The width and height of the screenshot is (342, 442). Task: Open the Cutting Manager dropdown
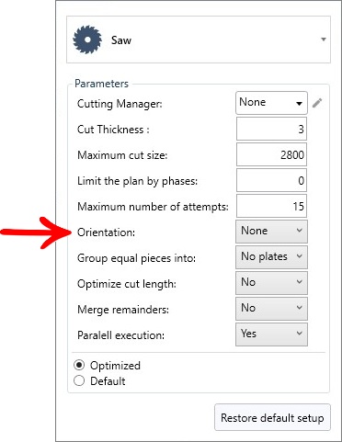pyautogui.click(x=271, y=103)
